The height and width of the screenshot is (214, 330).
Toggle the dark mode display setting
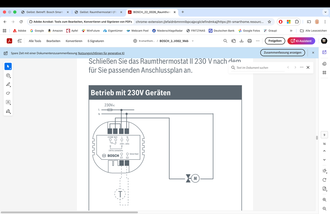[x=324, y=171]
